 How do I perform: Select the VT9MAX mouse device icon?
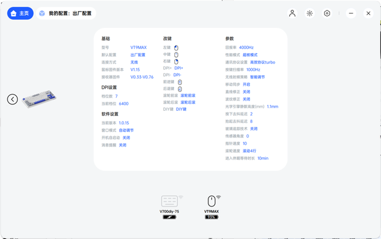211,201
